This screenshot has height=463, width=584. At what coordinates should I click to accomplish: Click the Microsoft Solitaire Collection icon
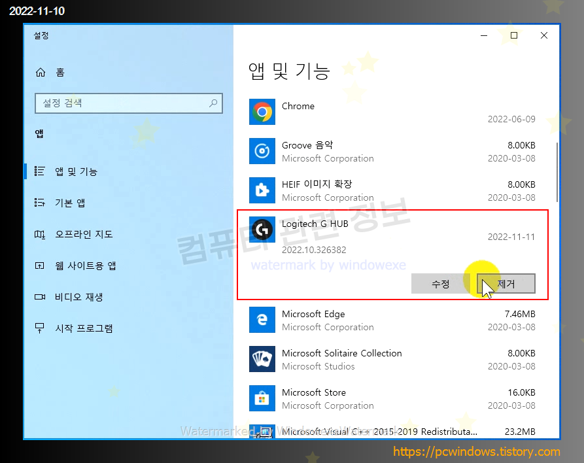click(262, 359)
